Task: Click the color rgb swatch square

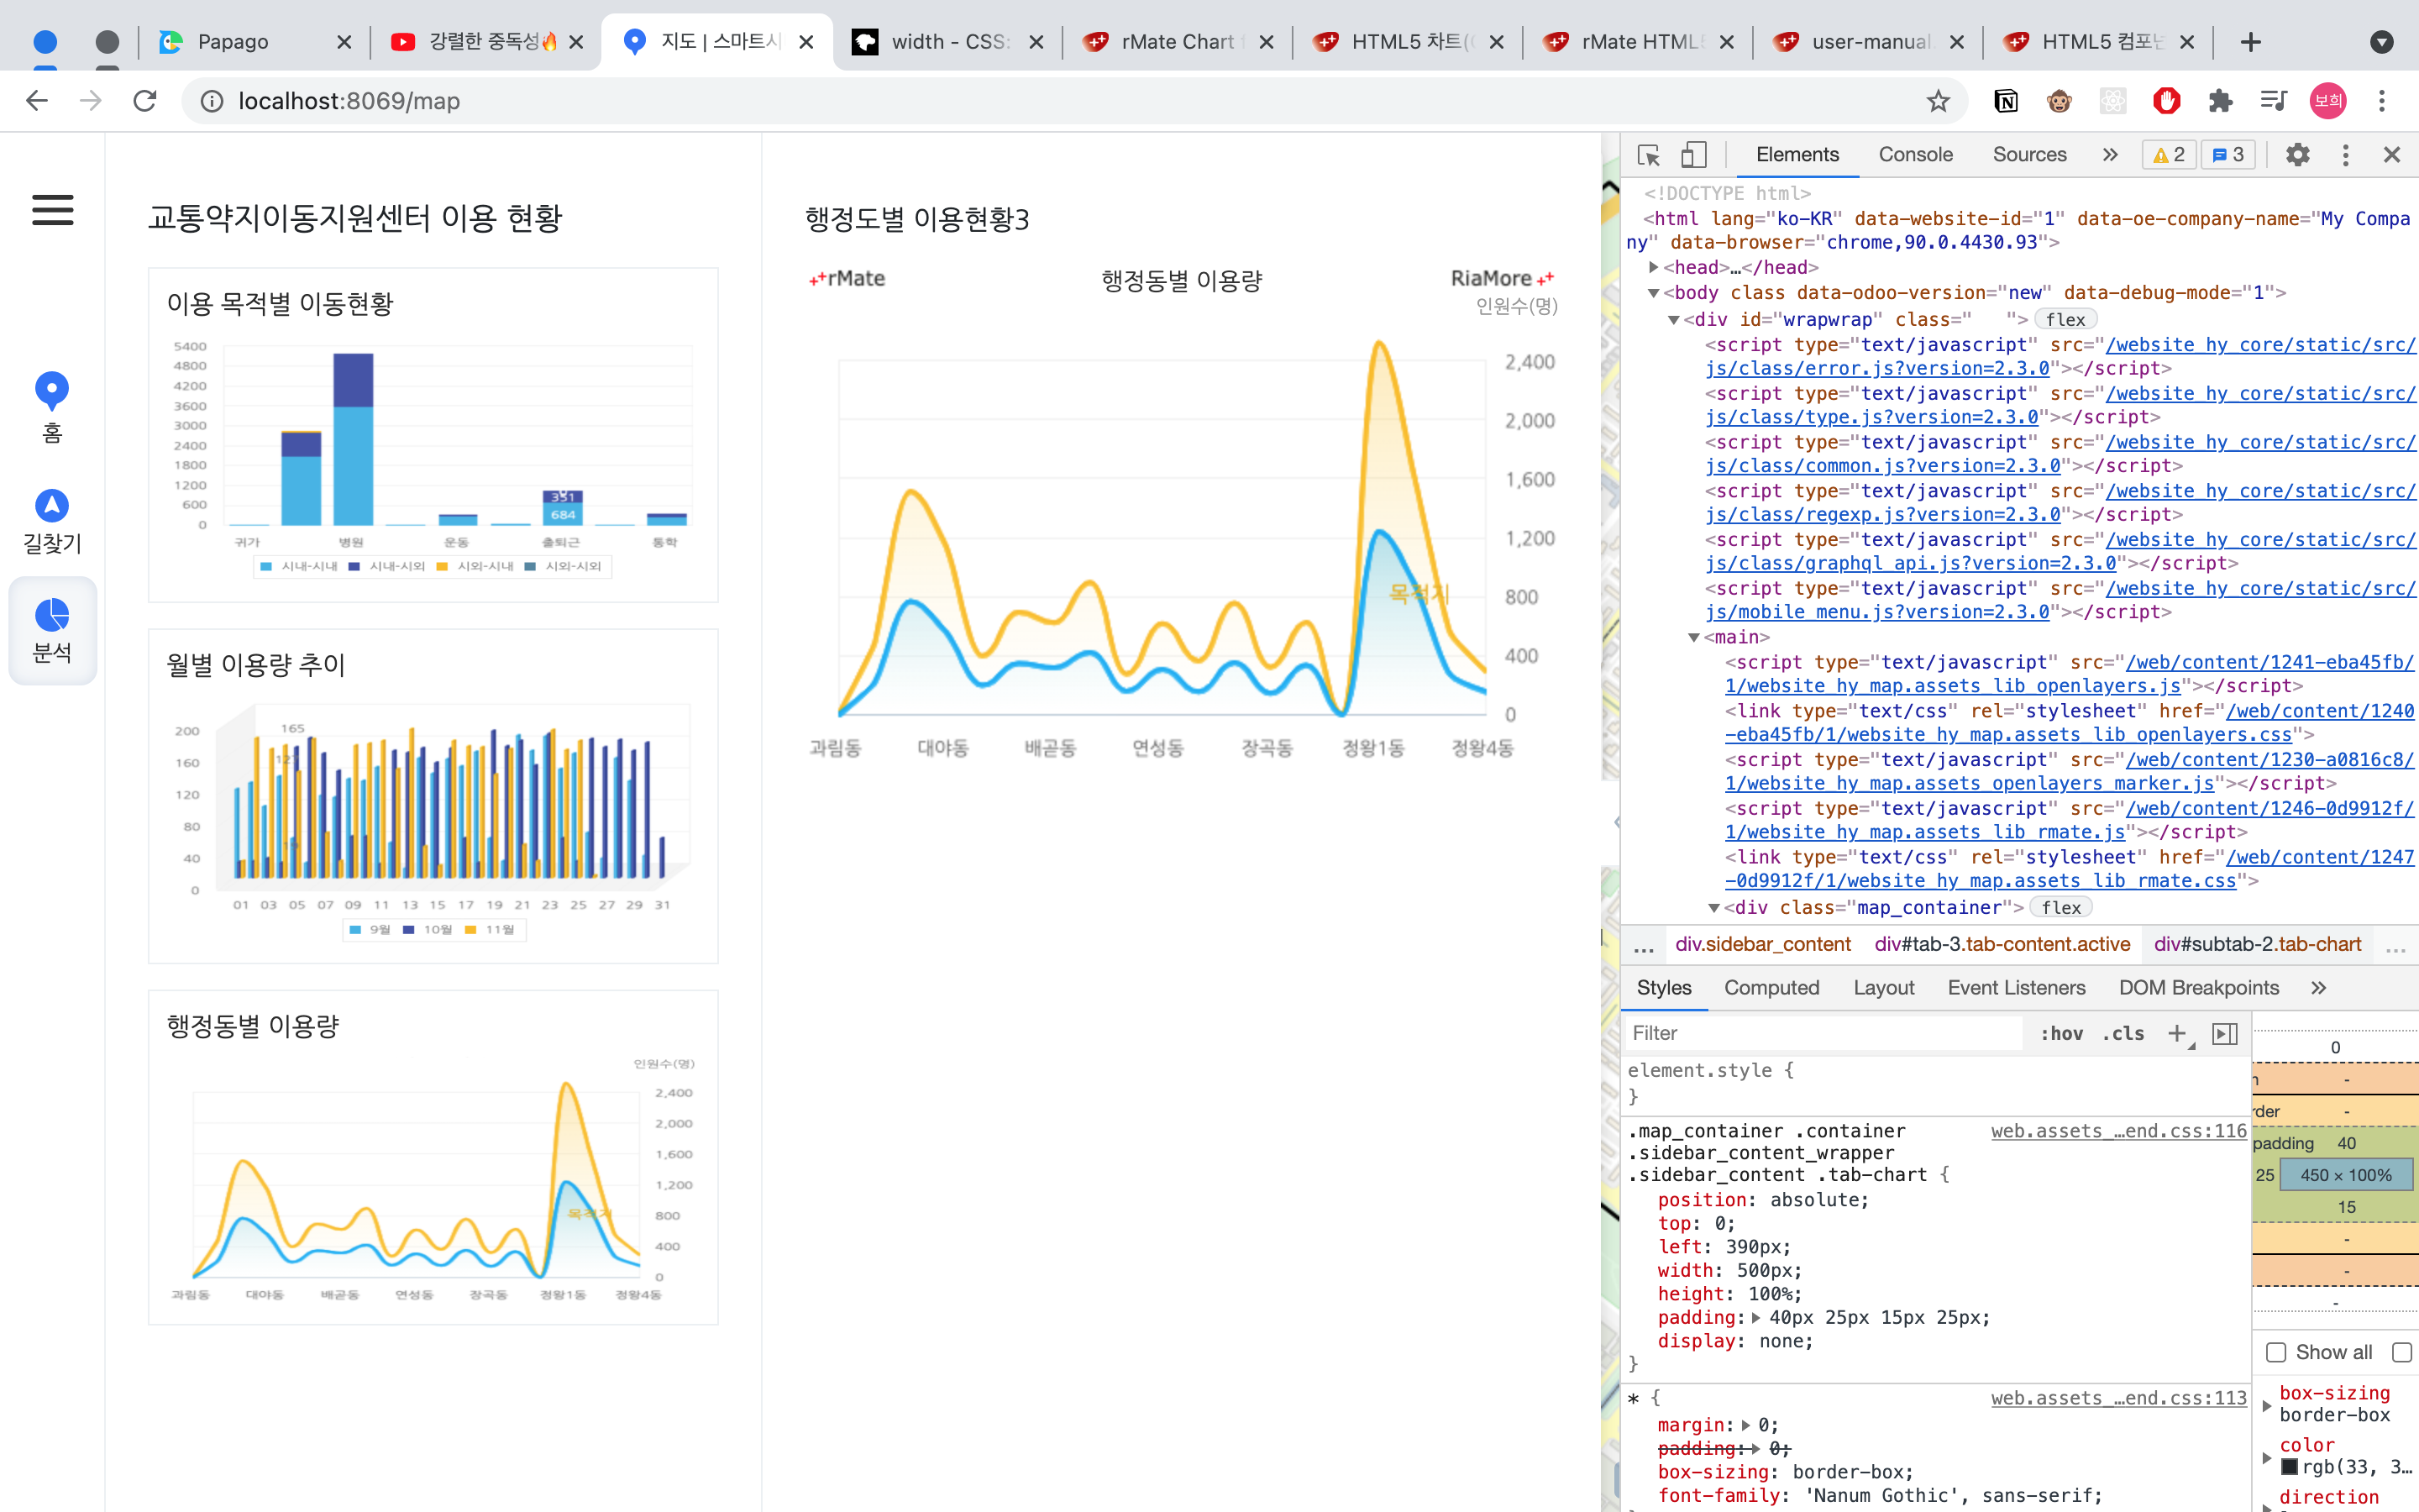Action: click(x=2289, y=1467)
